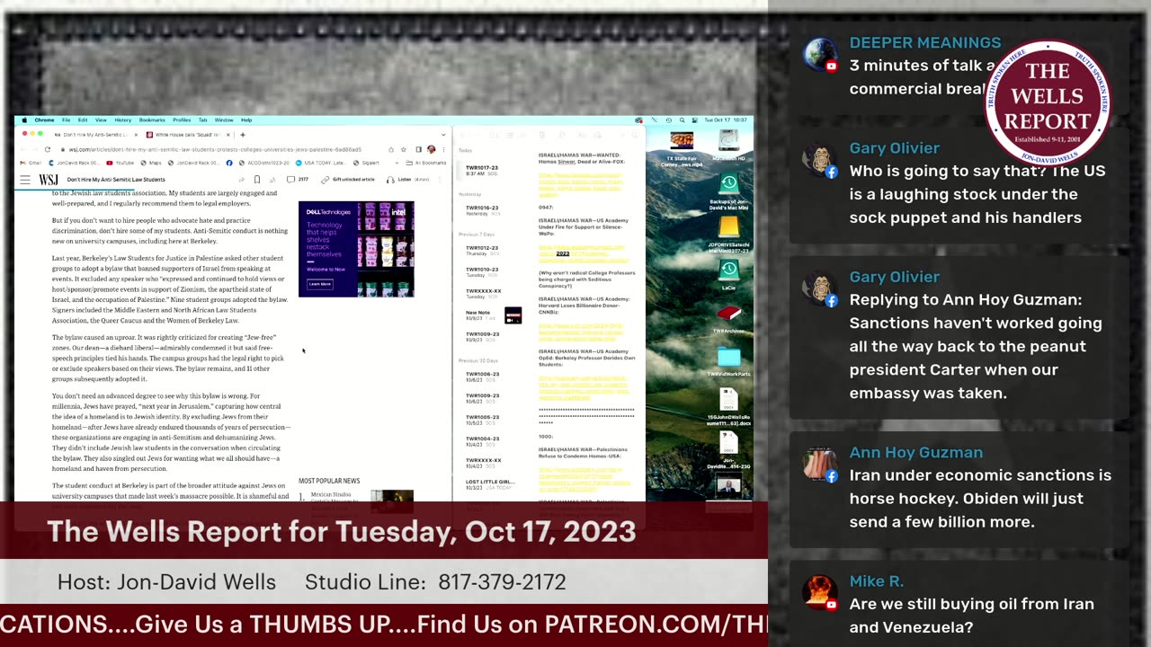
Task: Star this page in Chrome address bar
Action: pos(402,149)
